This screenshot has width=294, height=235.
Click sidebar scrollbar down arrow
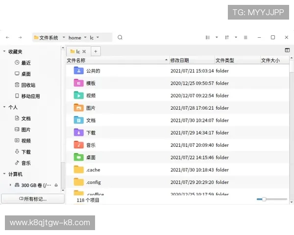(63, 190)
